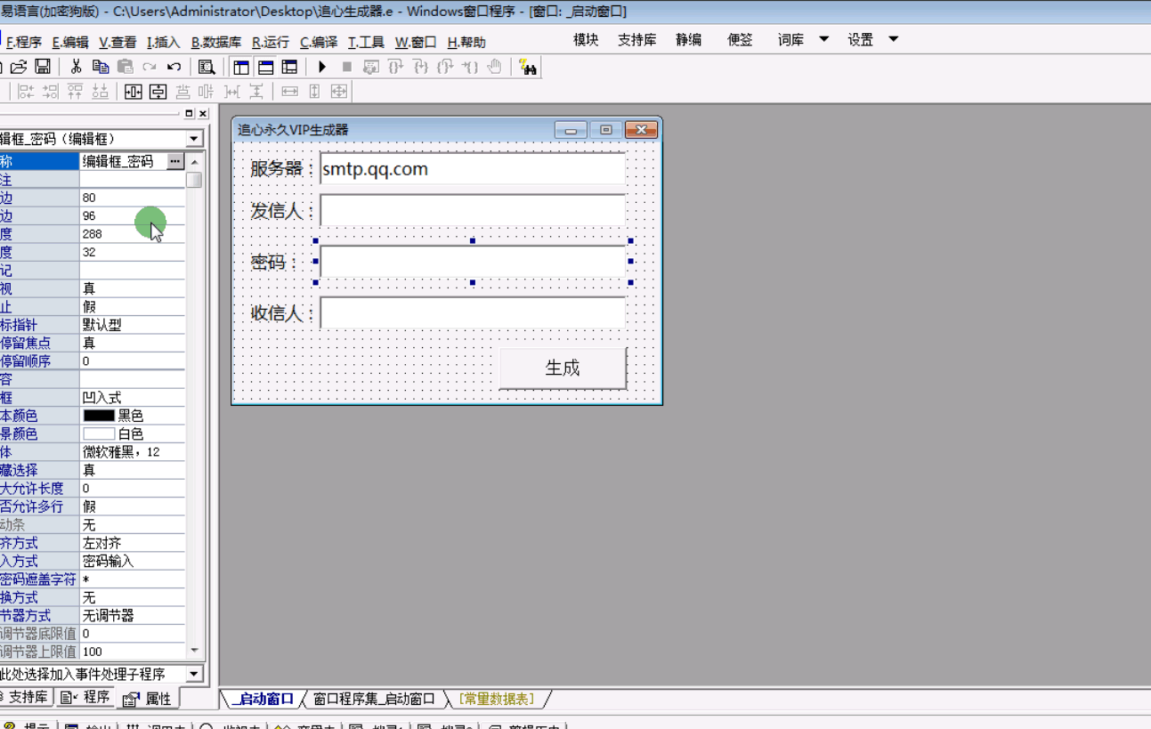Copy selection with the copy icon

101,67
